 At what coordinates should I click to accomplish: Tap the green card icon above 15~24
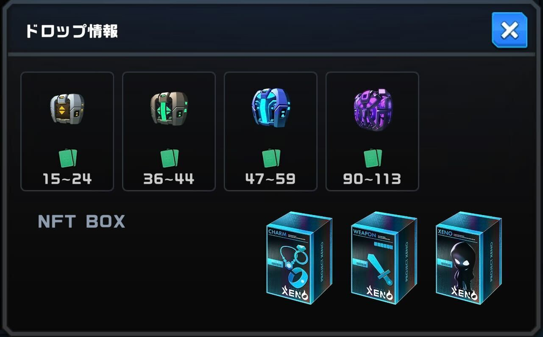(67, 159)
